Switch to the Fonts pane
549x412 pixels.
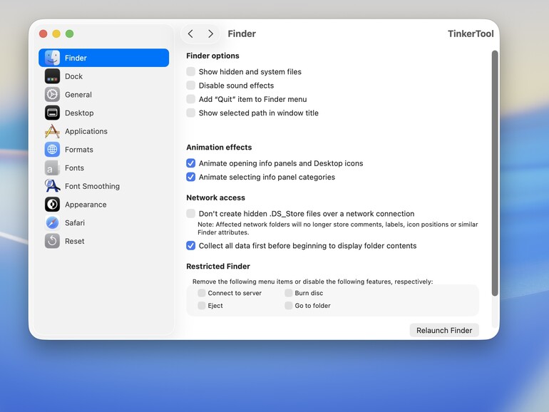103,168
